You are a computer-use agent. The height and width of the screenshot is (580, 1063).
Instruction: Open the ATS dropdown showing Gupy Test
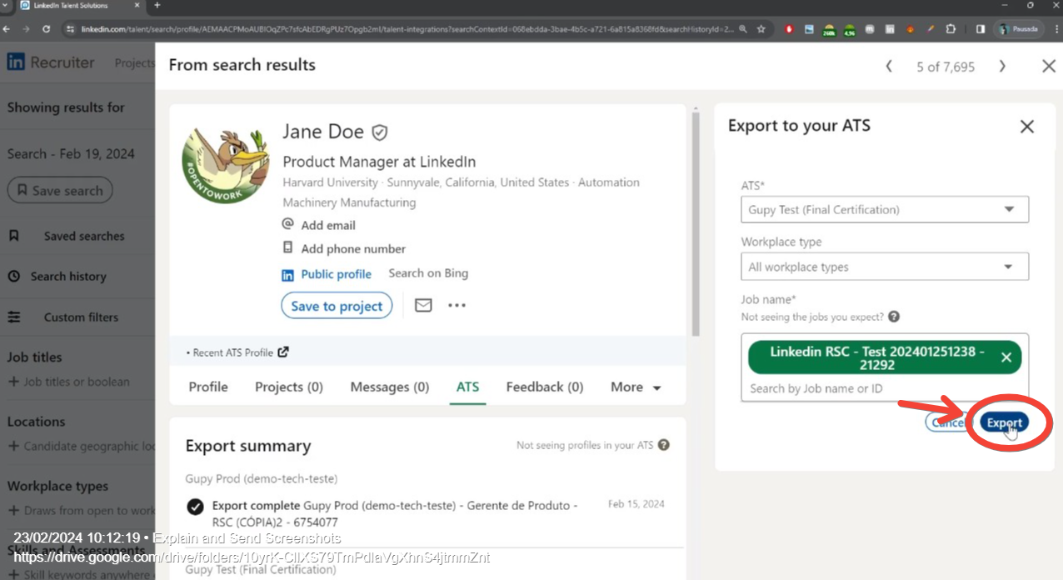click(885, 209)
